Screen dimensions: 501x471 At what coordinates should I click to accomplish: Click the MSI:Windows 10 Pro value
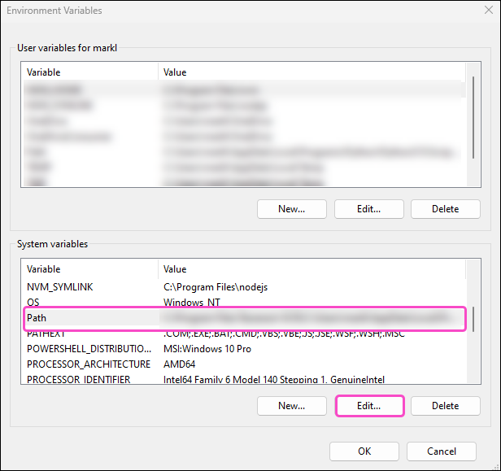[207, 349]
